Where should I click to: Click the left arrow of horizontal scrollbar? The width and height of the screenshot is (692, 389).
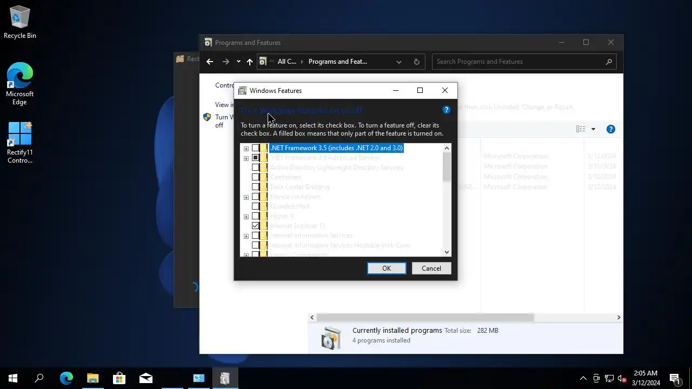[312, 318]
